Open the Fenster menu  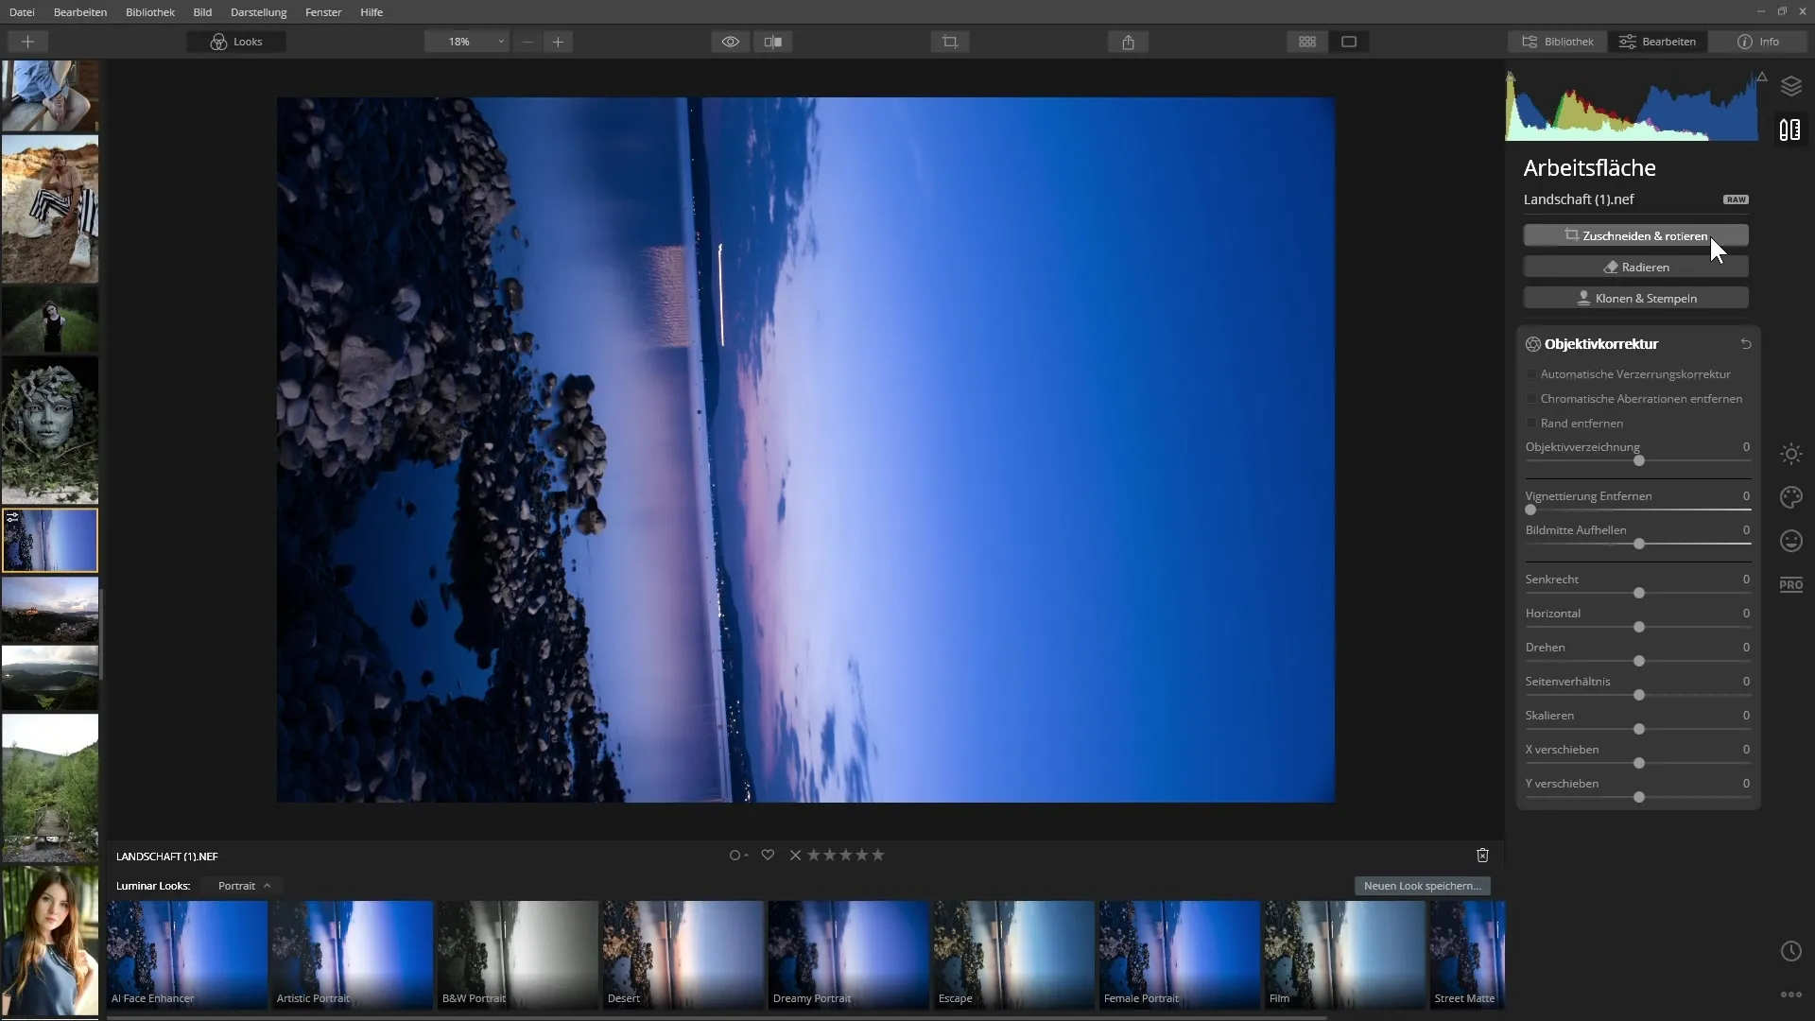click(x=323, y=12)
